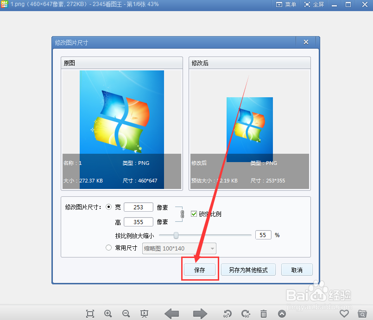The image size is (373, 320).
Task: Toggle the 锁定比例 checkbox
Action: pyautogui.click(x=194, y=214)
